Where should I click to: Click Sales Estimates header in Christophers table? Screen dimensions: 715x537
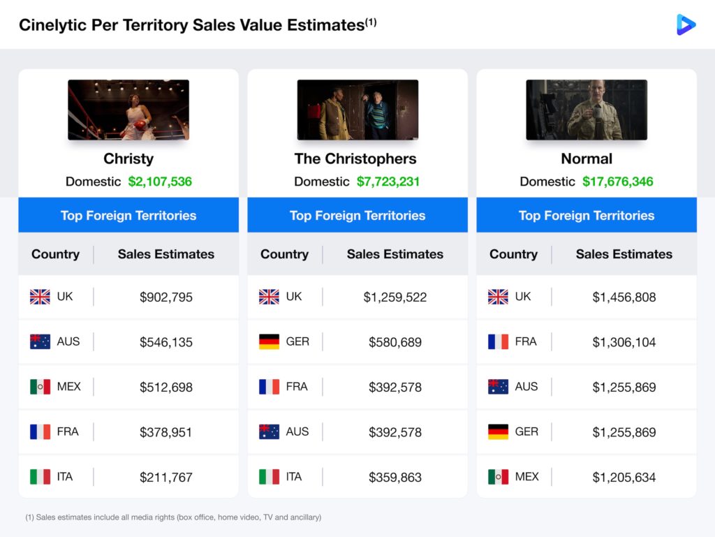pos(395,254)
